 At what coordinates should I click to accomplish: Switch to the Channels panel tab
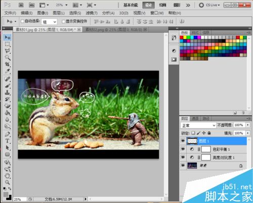(195, 119)
